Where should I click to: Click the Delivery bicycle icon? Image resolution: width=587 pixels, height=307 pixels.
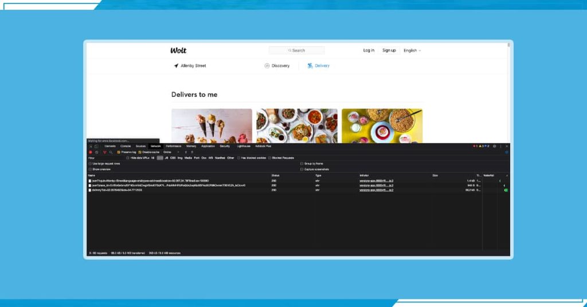(x=310, y=66)
